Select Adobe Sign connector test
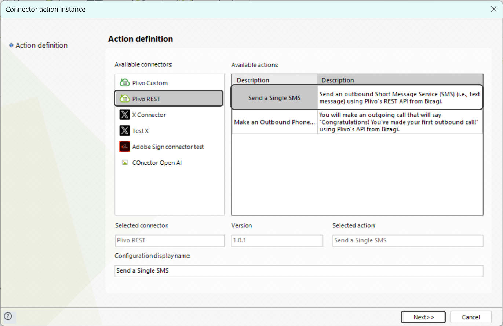503x326 pixels. coord(169,147)
